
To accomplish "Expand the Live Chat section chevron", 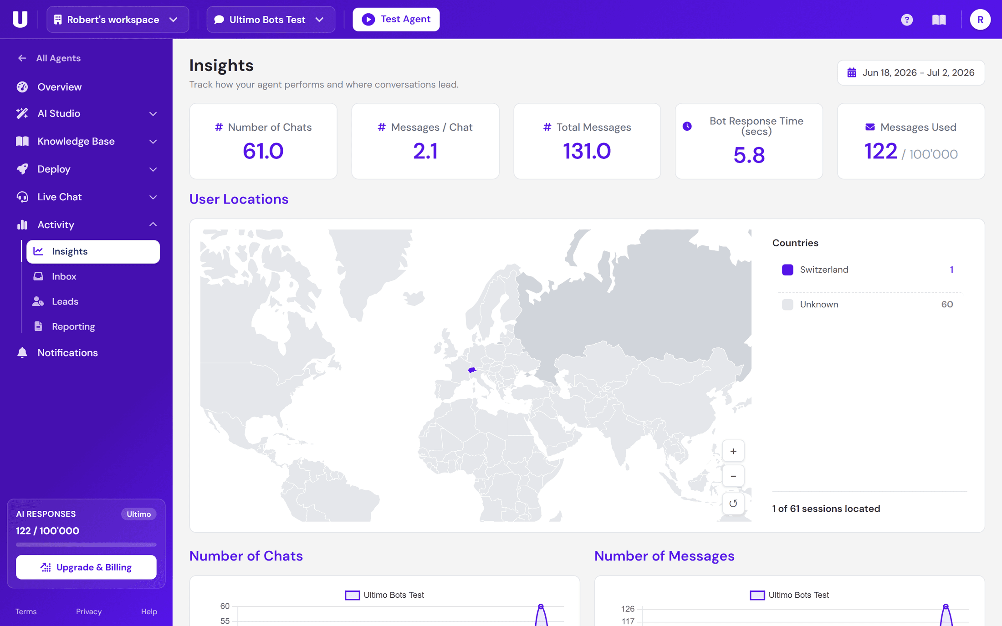I will coord(153,197).
